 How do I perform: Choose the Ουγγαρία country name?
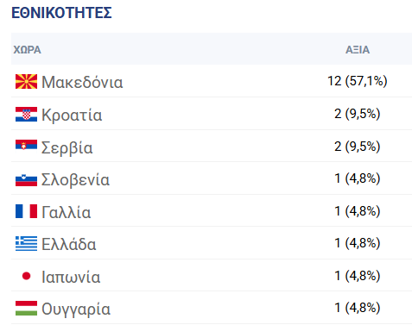point(76,309)
